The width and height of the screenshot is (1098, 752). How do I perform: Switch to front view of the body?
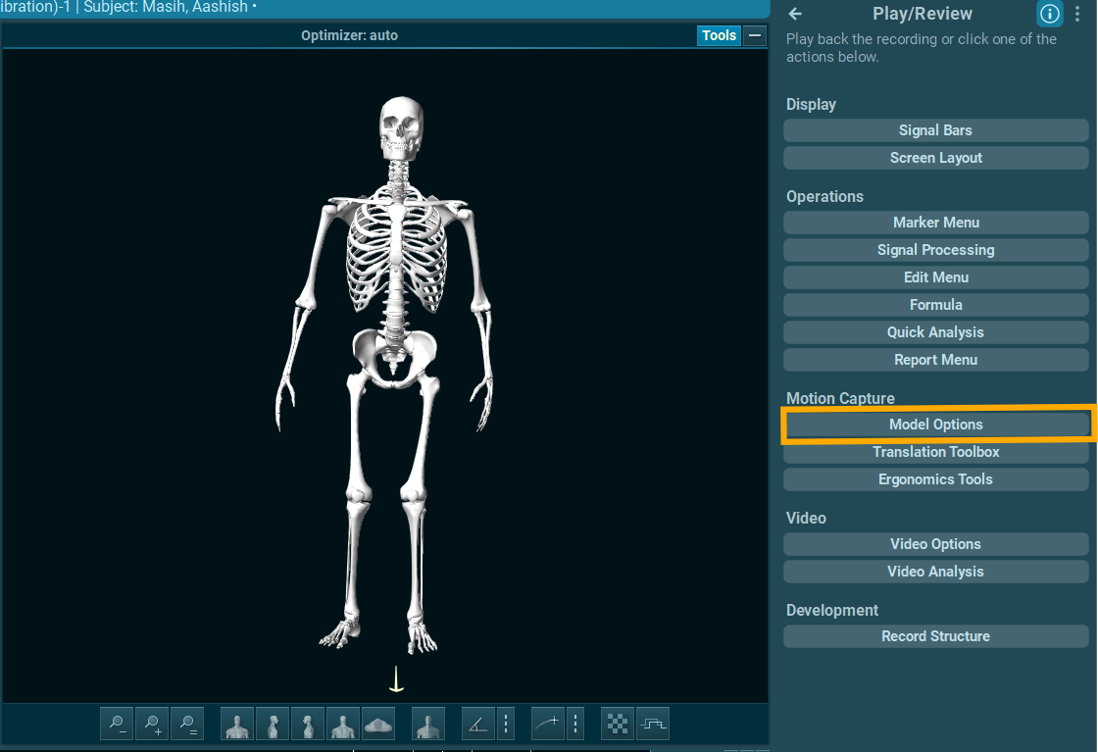tap(237, 725)
